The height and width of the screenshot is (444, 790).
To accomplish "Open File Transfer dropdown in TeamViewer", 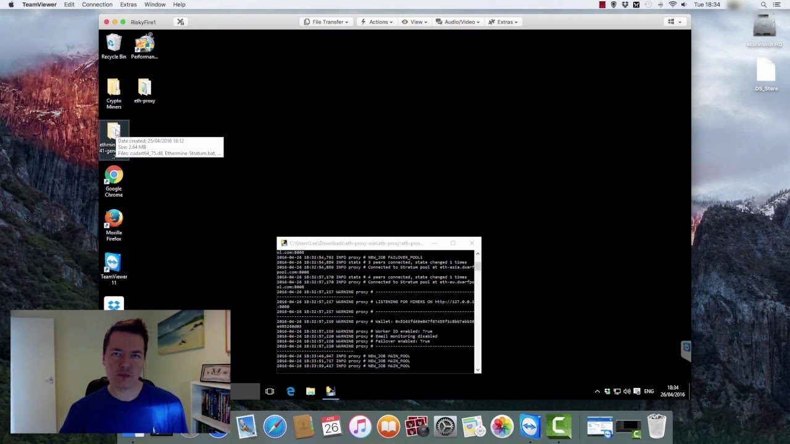I will tap(326, 22).
